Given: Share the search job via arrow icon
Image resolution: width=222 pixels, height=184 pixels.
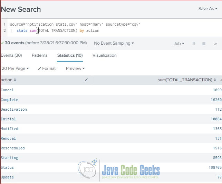Looking at the screenshot, I should (x=215, y=44).
